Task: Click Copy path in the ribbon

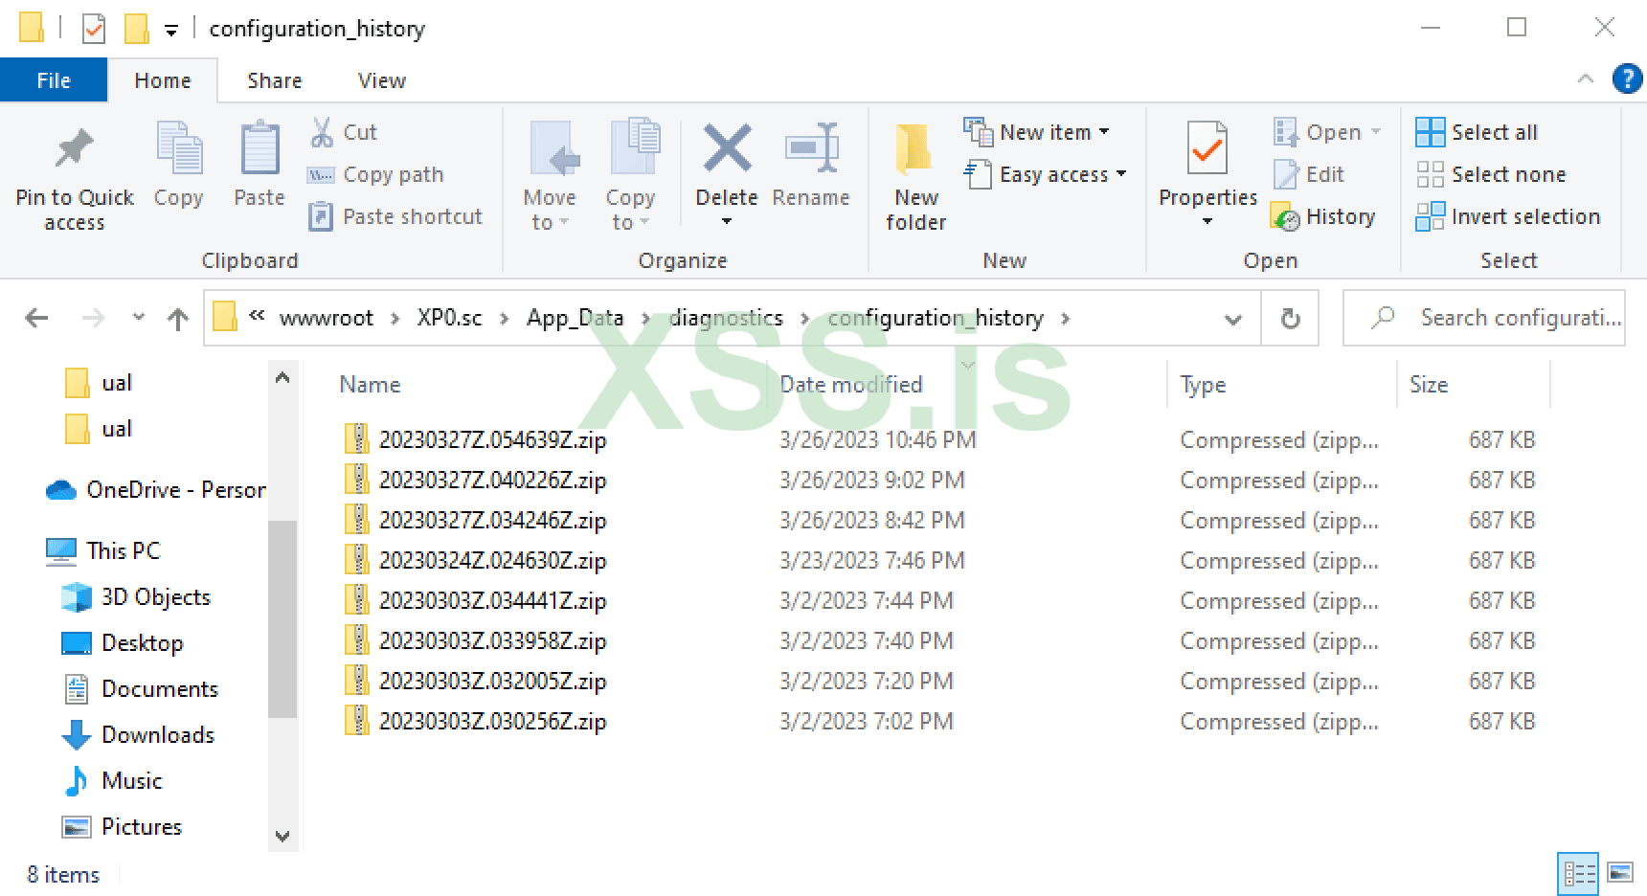Action: (375, 174)
